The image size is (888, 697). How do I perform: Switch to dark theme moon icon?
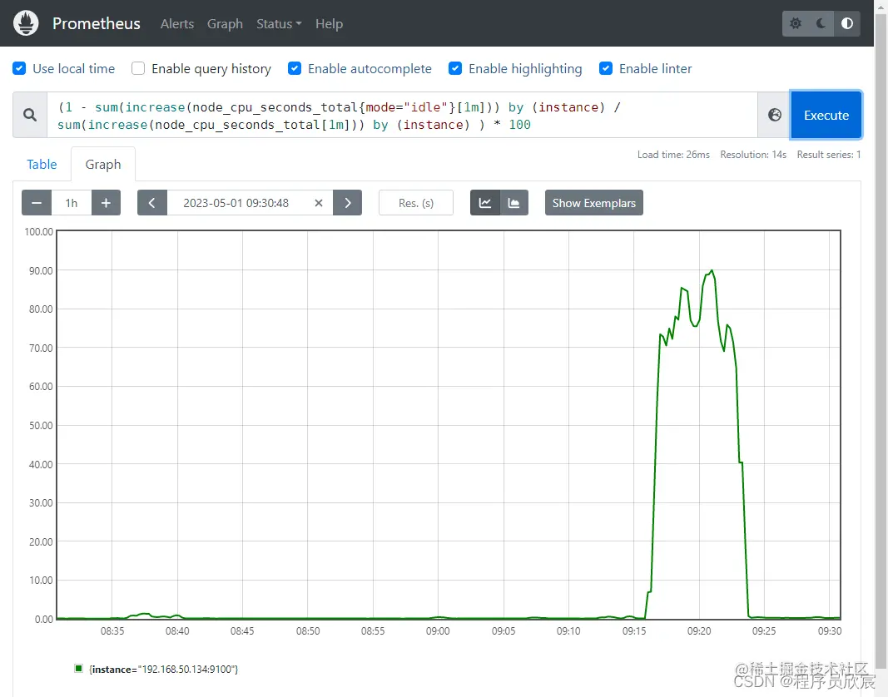click(x=821, y=24)
